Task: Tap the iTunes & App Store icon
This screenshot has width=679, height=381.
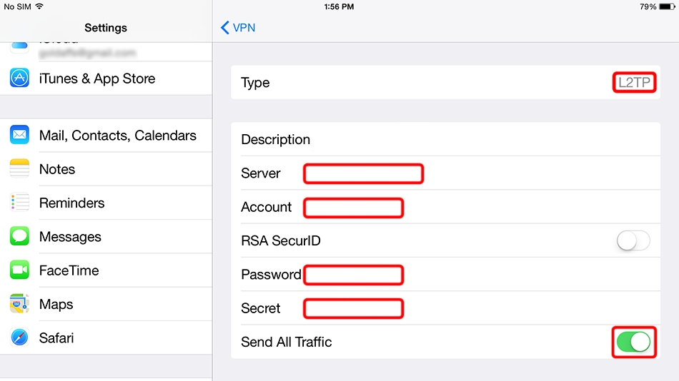Action: (19, 78)
